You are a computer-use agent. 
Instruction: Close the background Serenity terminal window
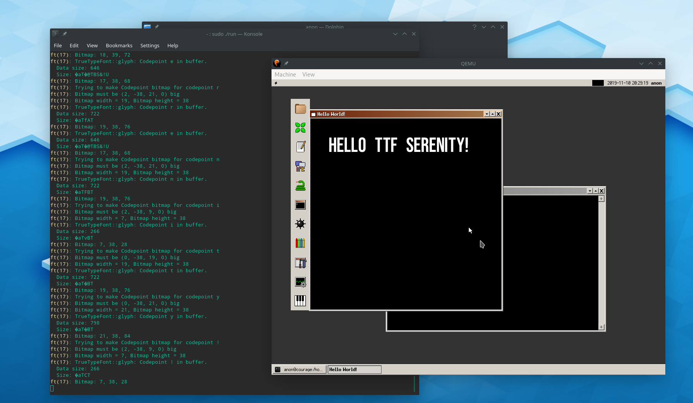tap(601, 191)
